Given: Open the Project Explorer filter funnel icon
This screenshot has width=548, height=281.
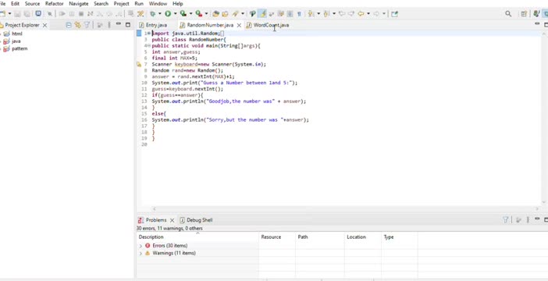Looking at the screenshot, I should click(x=87, y=25).
